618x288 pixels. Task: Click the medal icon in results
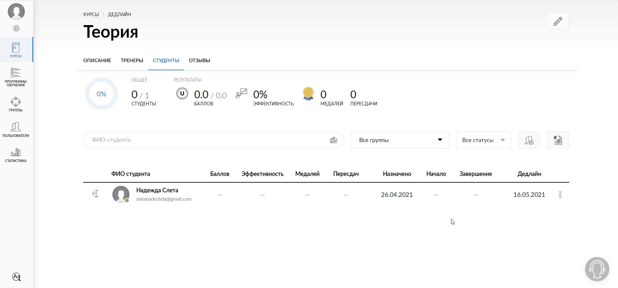coord(308,94)
